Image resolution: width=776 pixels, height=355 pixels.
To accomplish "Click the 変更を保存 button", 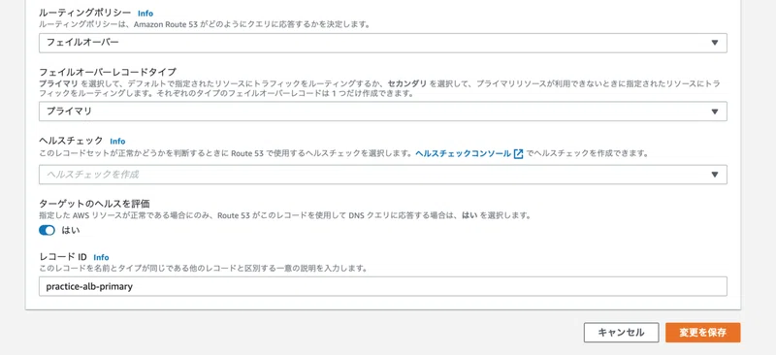I will 702,333.
